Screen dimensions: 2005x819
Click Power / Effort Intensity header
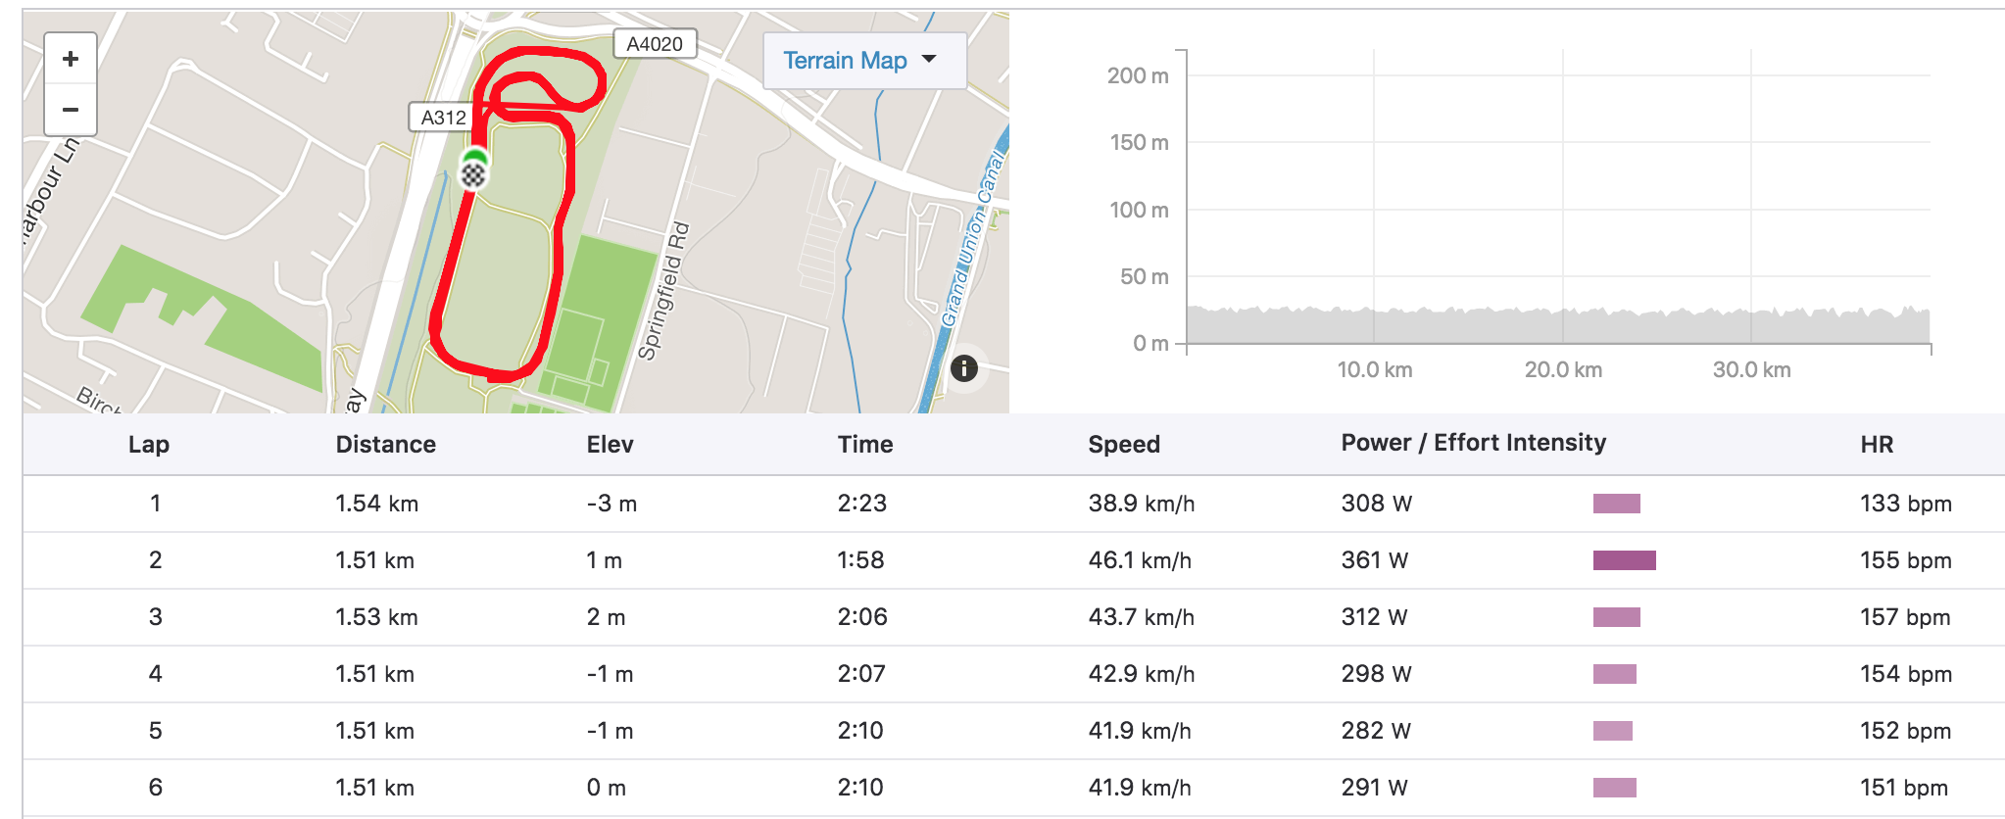[1473, 443]
